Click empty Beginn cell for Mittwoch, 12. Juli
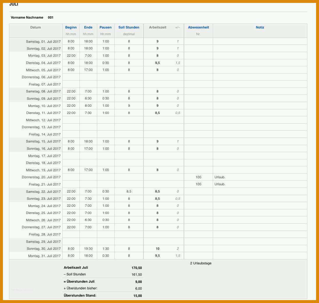Viewport: 319px width, 303px height. pyautogui.click(x=71, y=120)
